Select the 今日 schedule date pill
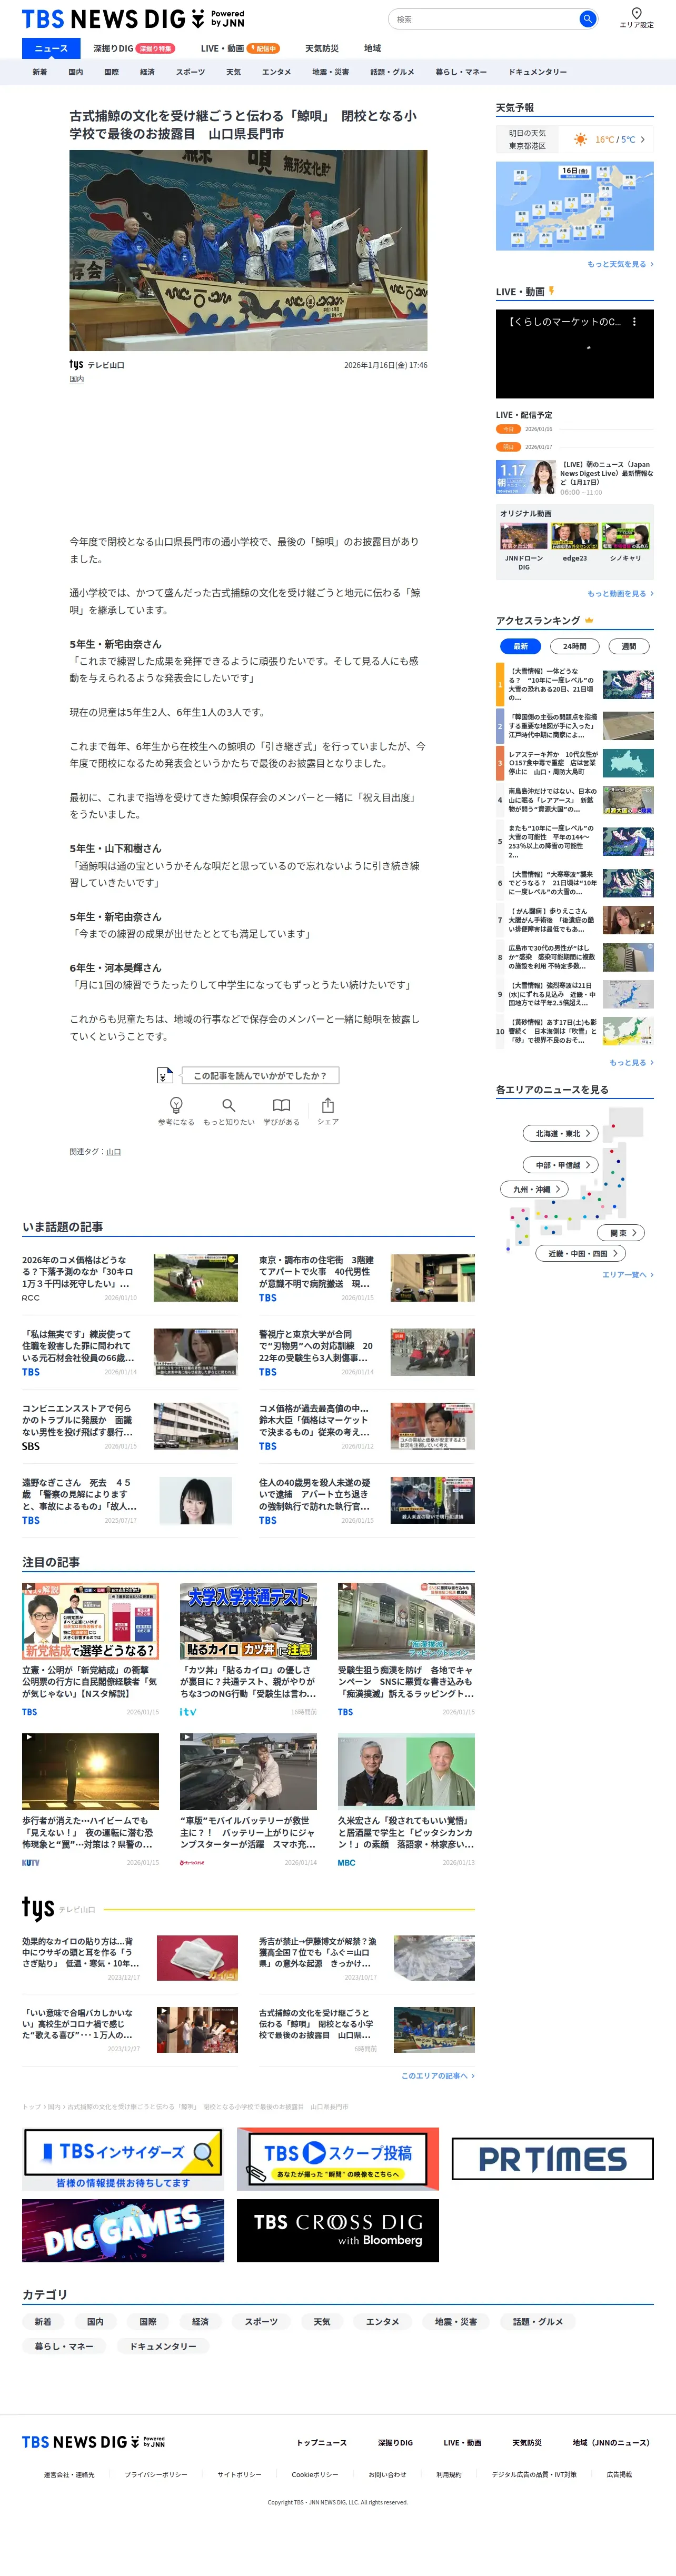This screenshot has width=676, height=2576. click(509, 429)
